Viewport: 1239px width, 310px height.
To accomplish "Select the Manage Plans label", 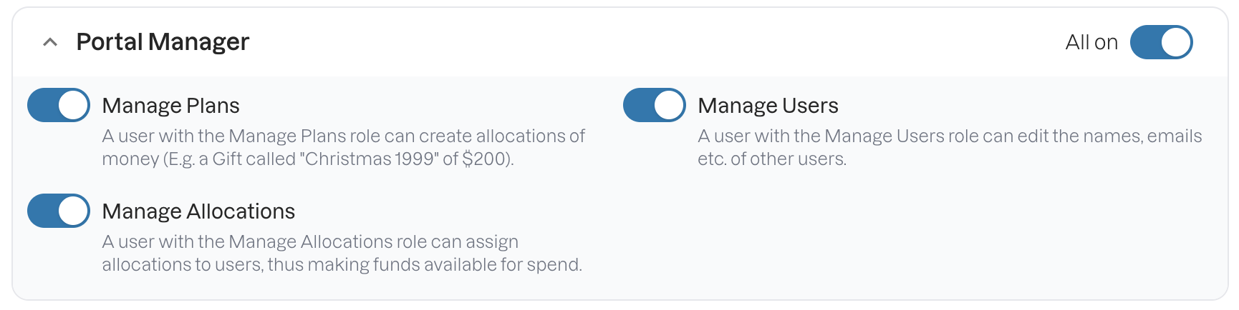I will (x=170, y=106).
